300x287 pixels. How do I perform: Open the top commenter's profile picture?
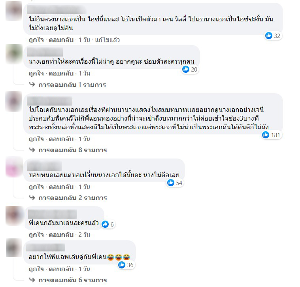point(14,11)
